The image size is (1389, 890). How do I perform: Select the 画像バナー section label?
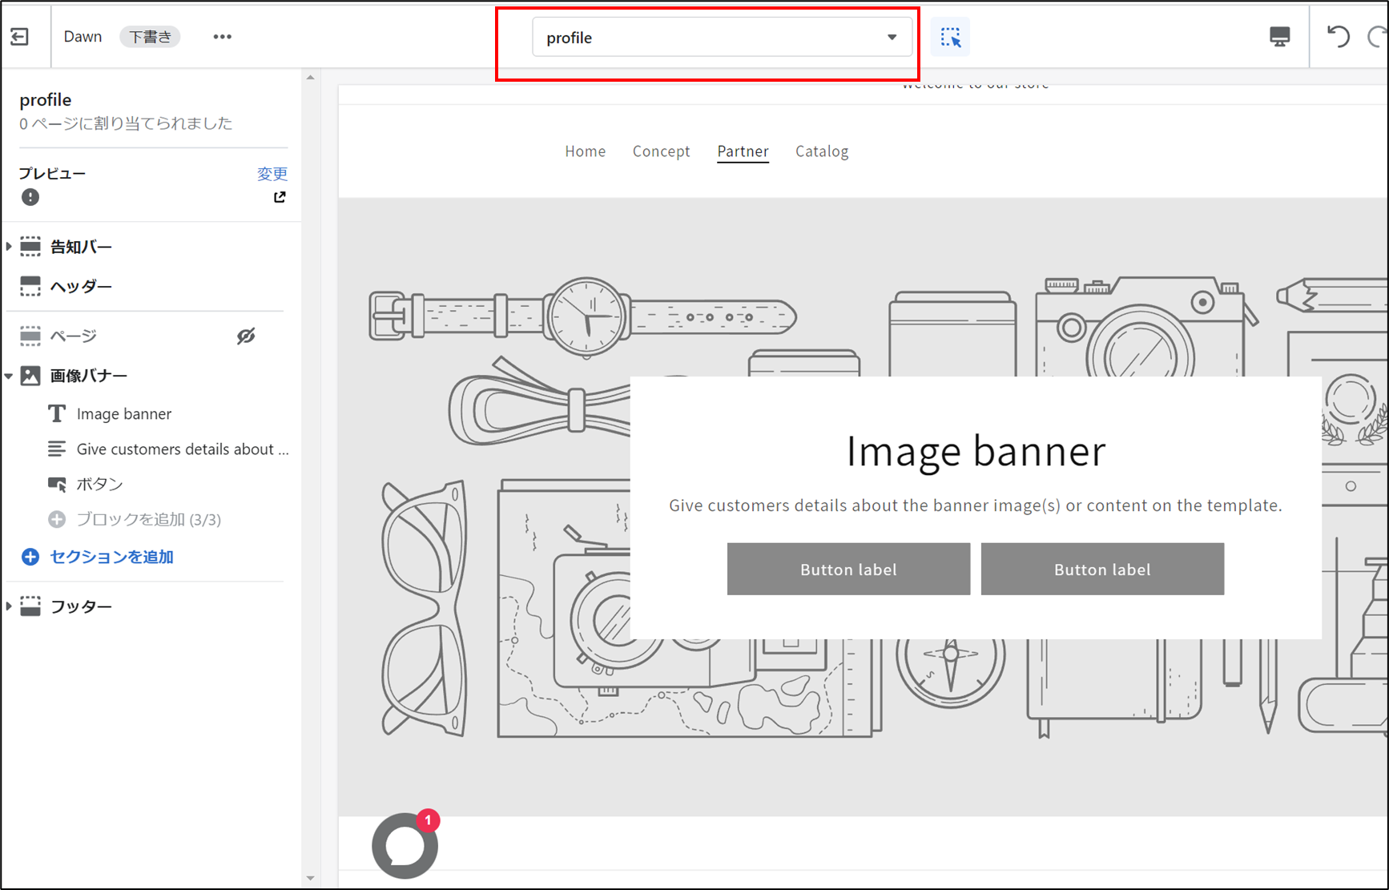pos(89,376)
